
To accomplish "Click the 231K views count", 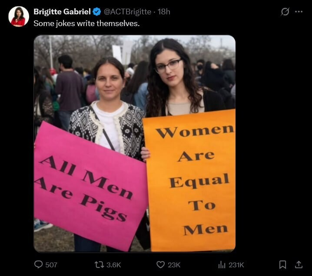I will click(x=236, y=265).
